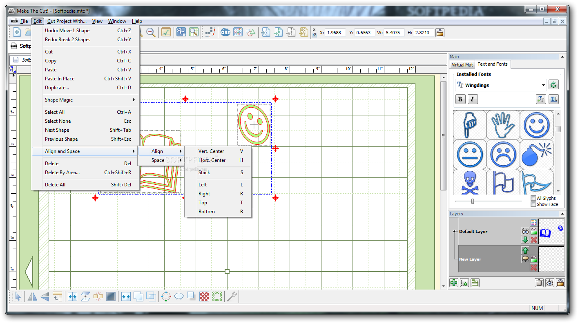Screen dimensions: 578x323
Task: Select Paste In Place menu entry
Action: 85,79
